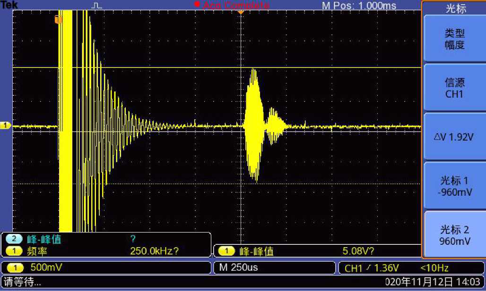Click the channel 2 badge beside 峰-峰值
The height and width of the screenshot is (291, 486).
[x=14, y=239]
